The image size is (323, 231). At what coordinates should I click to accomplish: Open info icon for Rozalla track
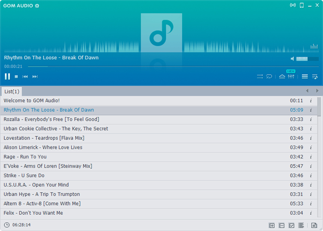[x=311, y=119]
